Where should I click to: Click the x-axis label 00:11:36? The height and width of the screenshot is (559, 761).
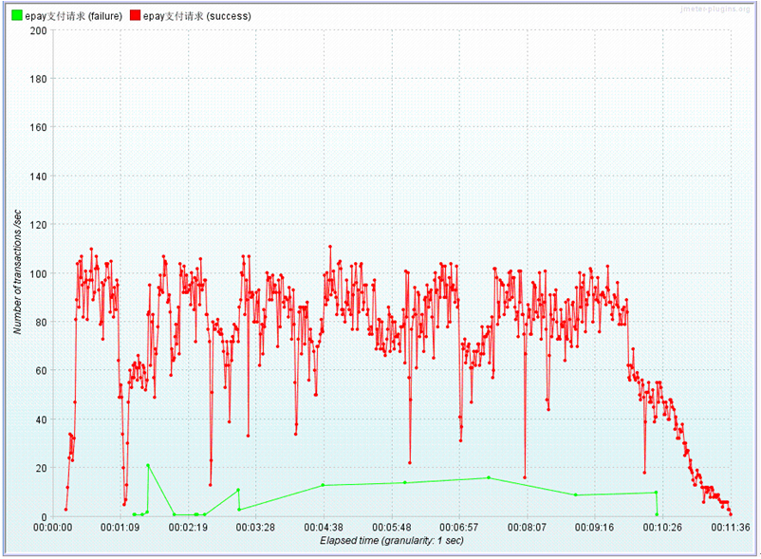[731, 528]
